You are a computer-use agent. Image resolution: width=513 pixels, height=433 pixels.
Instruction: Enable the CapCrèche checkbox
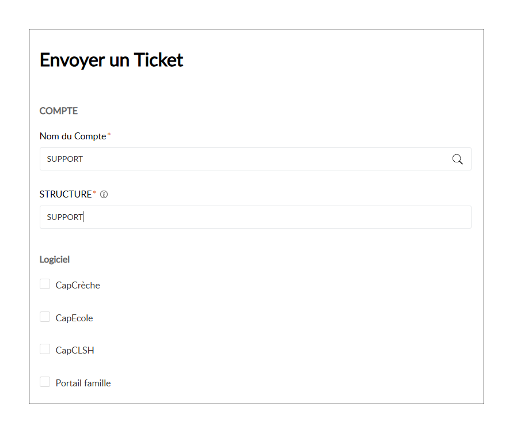[45, 284]
